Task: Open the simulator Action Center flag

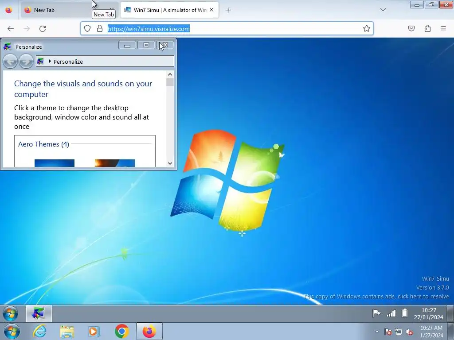Action: point(376,313)
